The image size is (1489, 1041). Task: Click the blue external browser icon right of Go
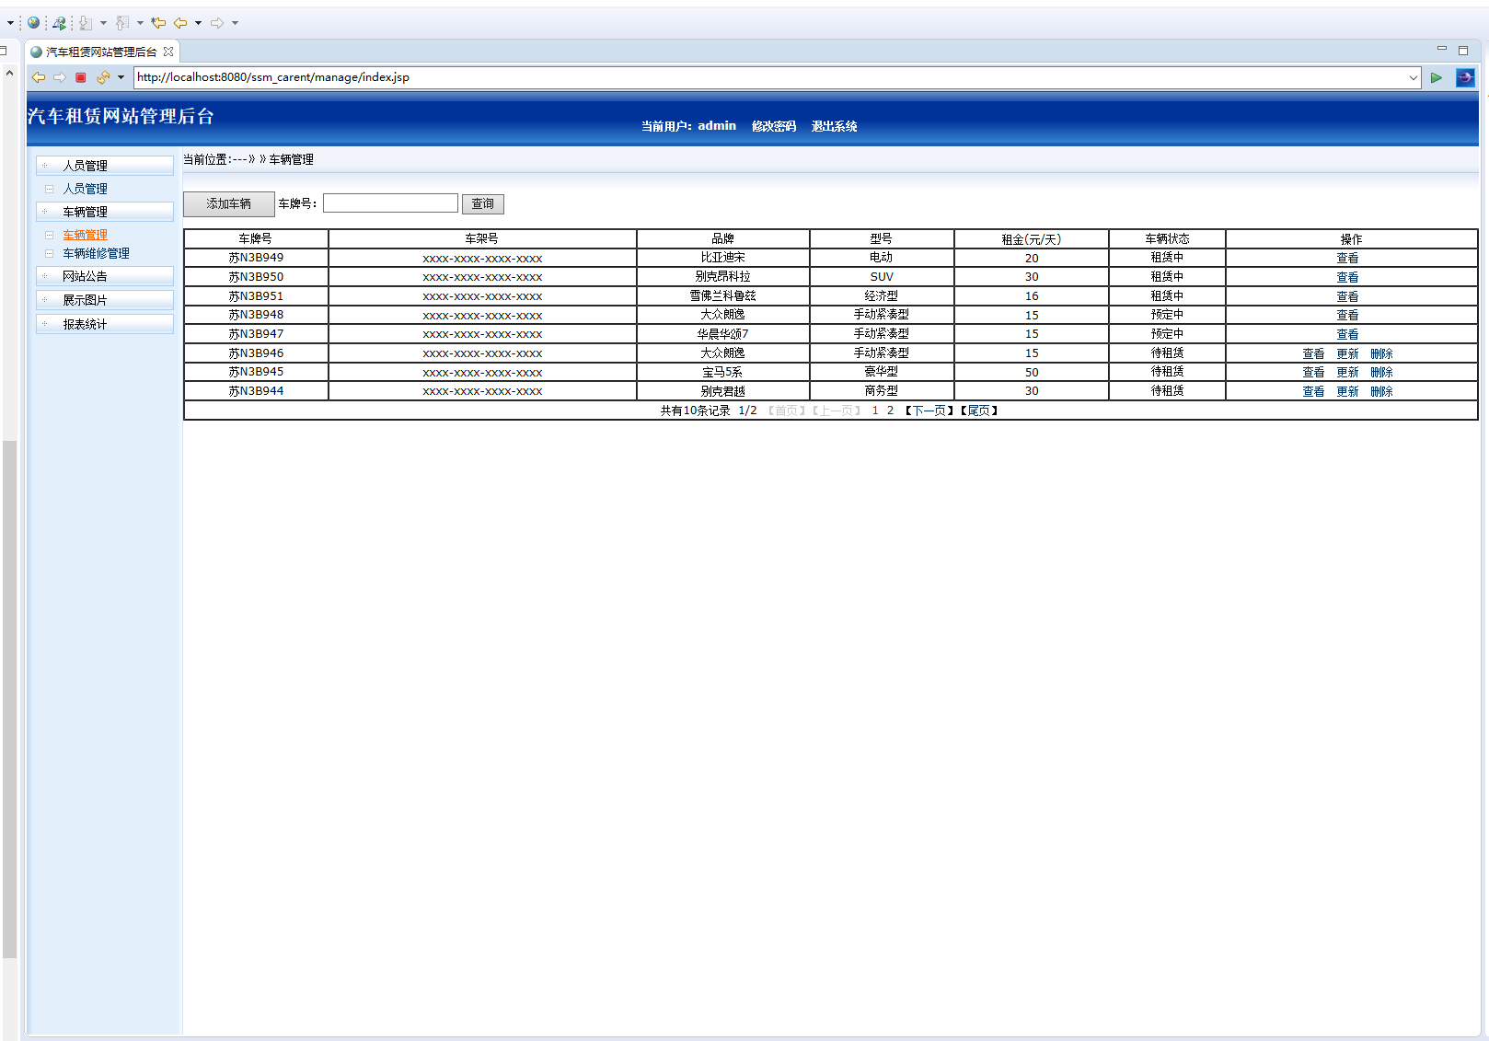[x=1465, y=78]
